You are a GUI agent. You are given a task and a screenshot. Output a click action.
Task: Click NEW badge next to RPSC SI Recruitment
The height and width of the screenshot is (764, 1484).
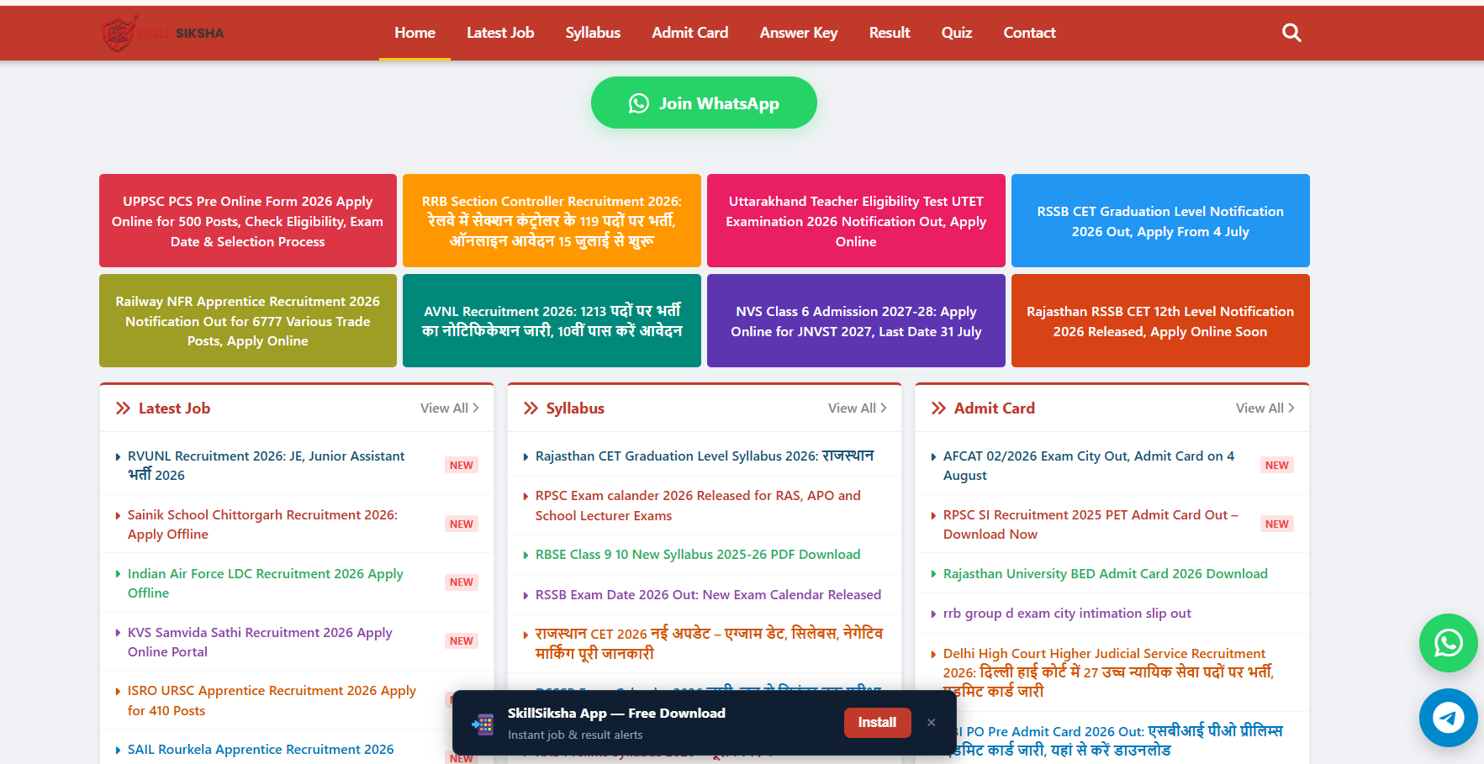pyautogui.click(x=1277, y=524)
